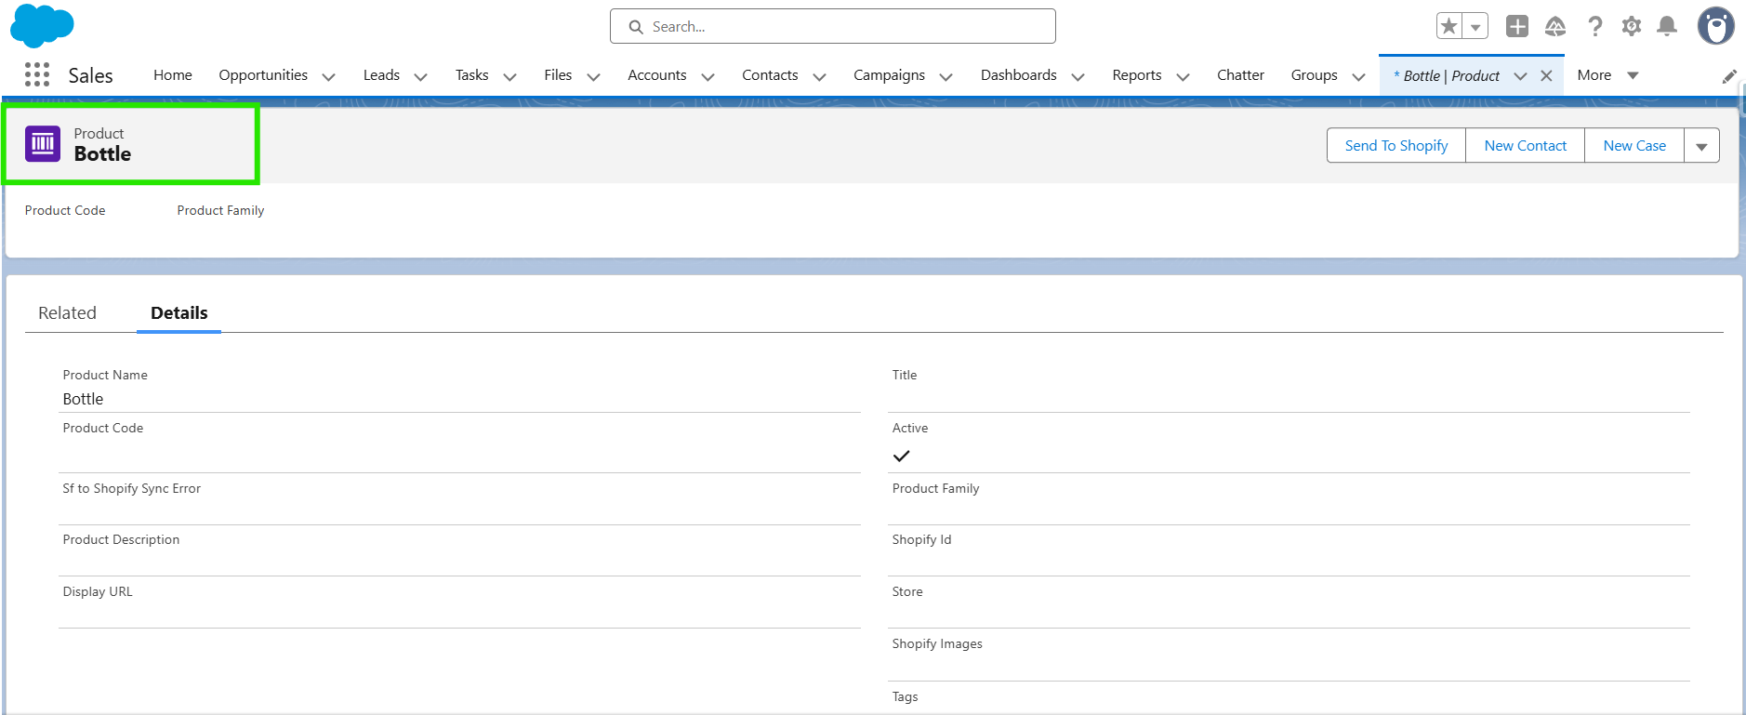Click the Send To Shopify button
The image size is (1746, 715).
click(x=1395, y=146)
